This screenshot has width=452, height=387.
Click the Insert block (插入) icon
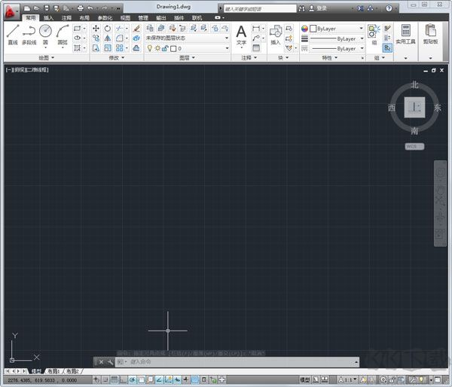276,35
